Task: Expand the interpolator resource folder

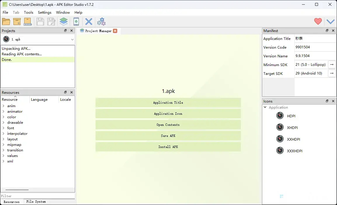Action: [4, 133]
